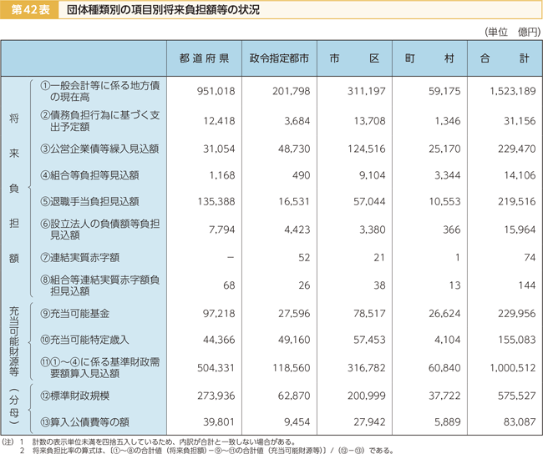Select the prefecture value 951,018

[216, 91]
